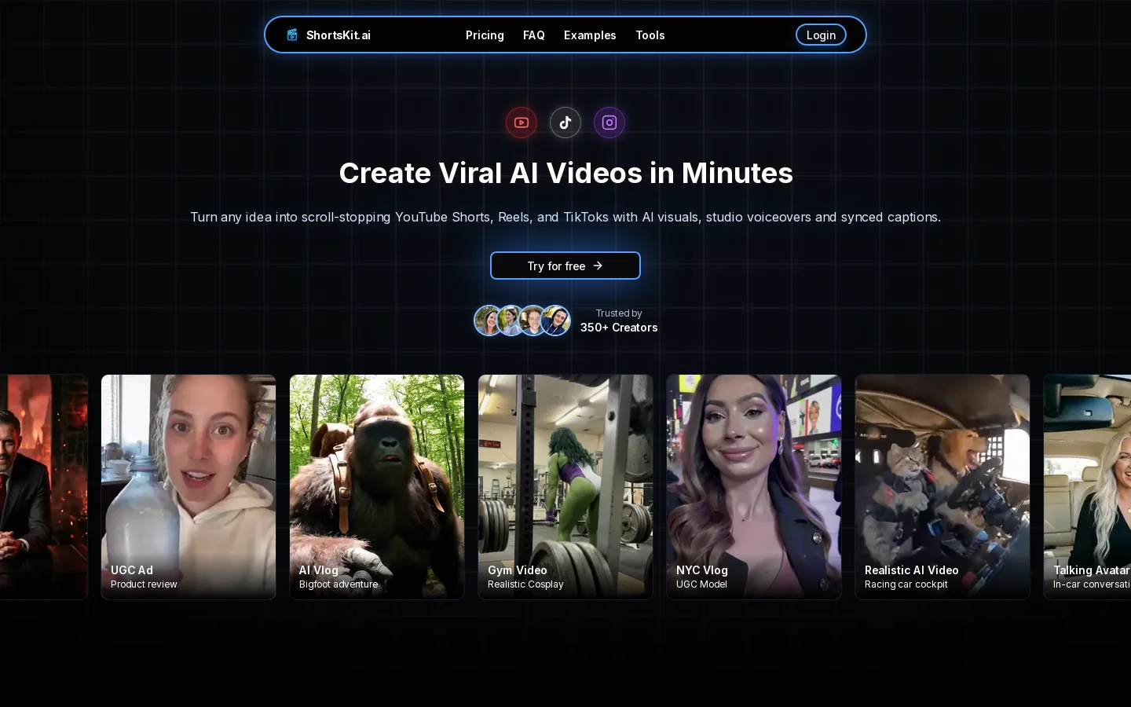Open the Examples nav link

pyautogui.click(x=590, y=35)
